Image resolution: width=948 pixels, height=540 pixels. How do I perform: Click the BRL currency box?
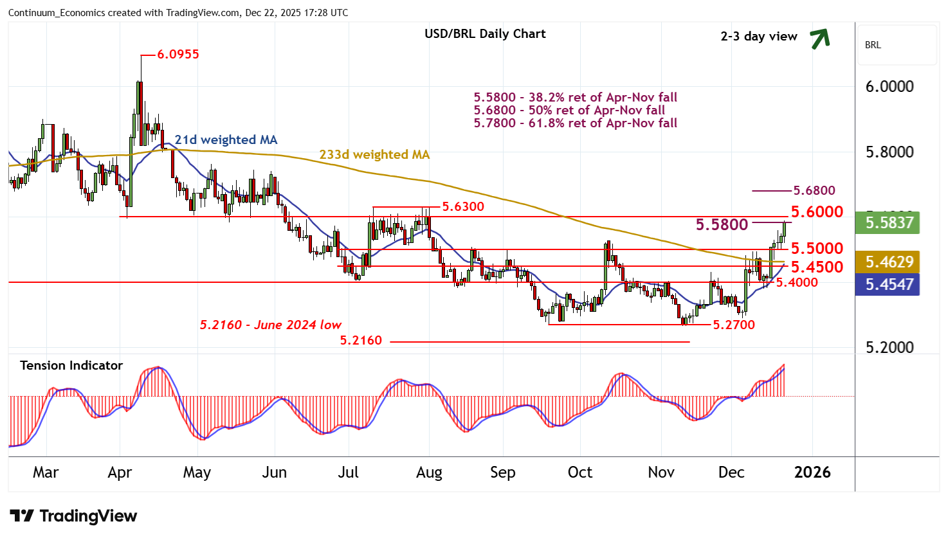point(897,45)
